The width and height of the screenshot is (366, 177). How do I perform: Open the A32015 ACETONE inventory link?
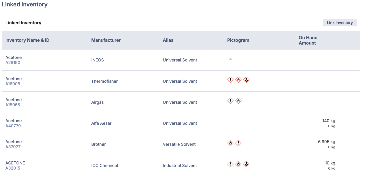coord(13,168)
